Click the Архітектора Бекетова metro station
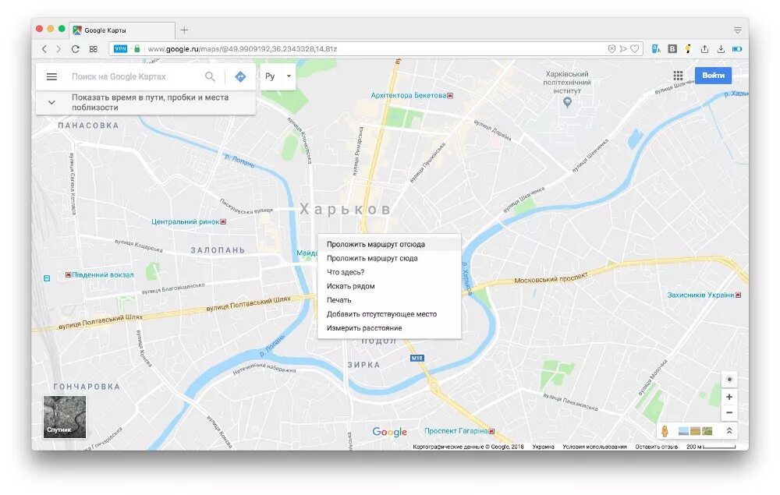 [412, 95]
